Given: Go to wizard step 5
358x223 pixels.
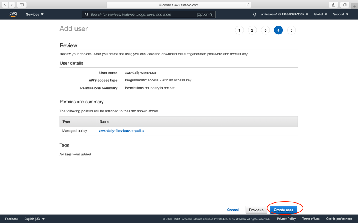Looking at the screenshot, I should 291,30.
